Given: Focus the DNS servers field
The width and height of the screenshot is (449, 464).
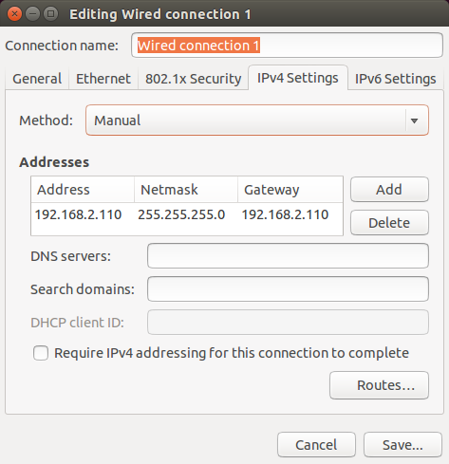Looking at the screenshot, I should [x=288, y=255].
